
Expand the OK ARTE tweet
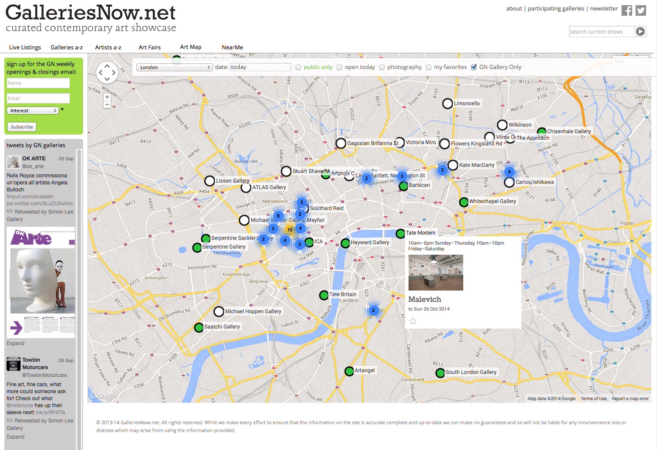tap(15, 343)
